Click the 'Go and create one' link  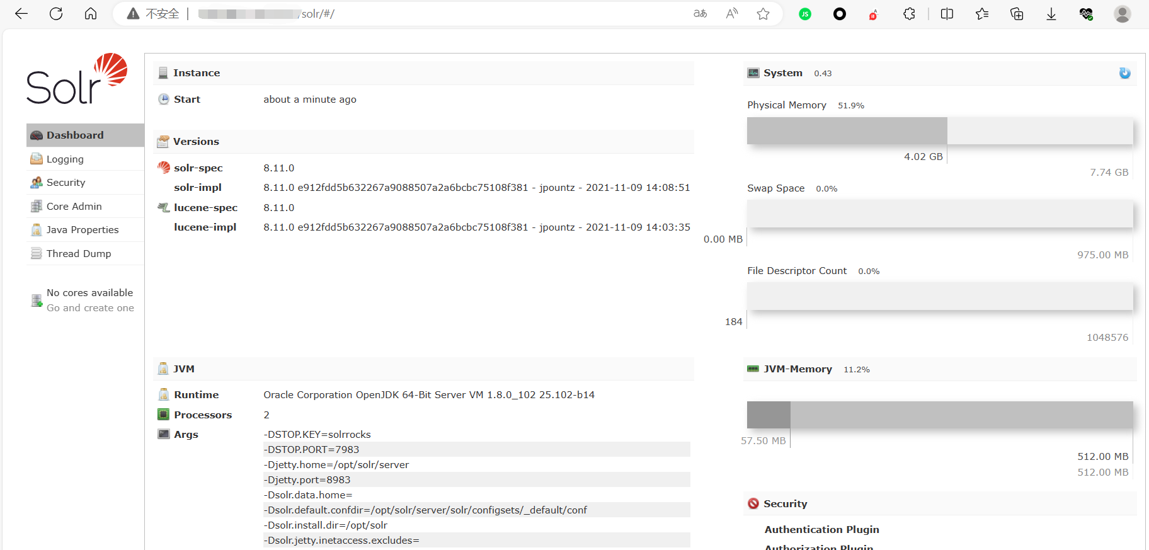[90, 308]
